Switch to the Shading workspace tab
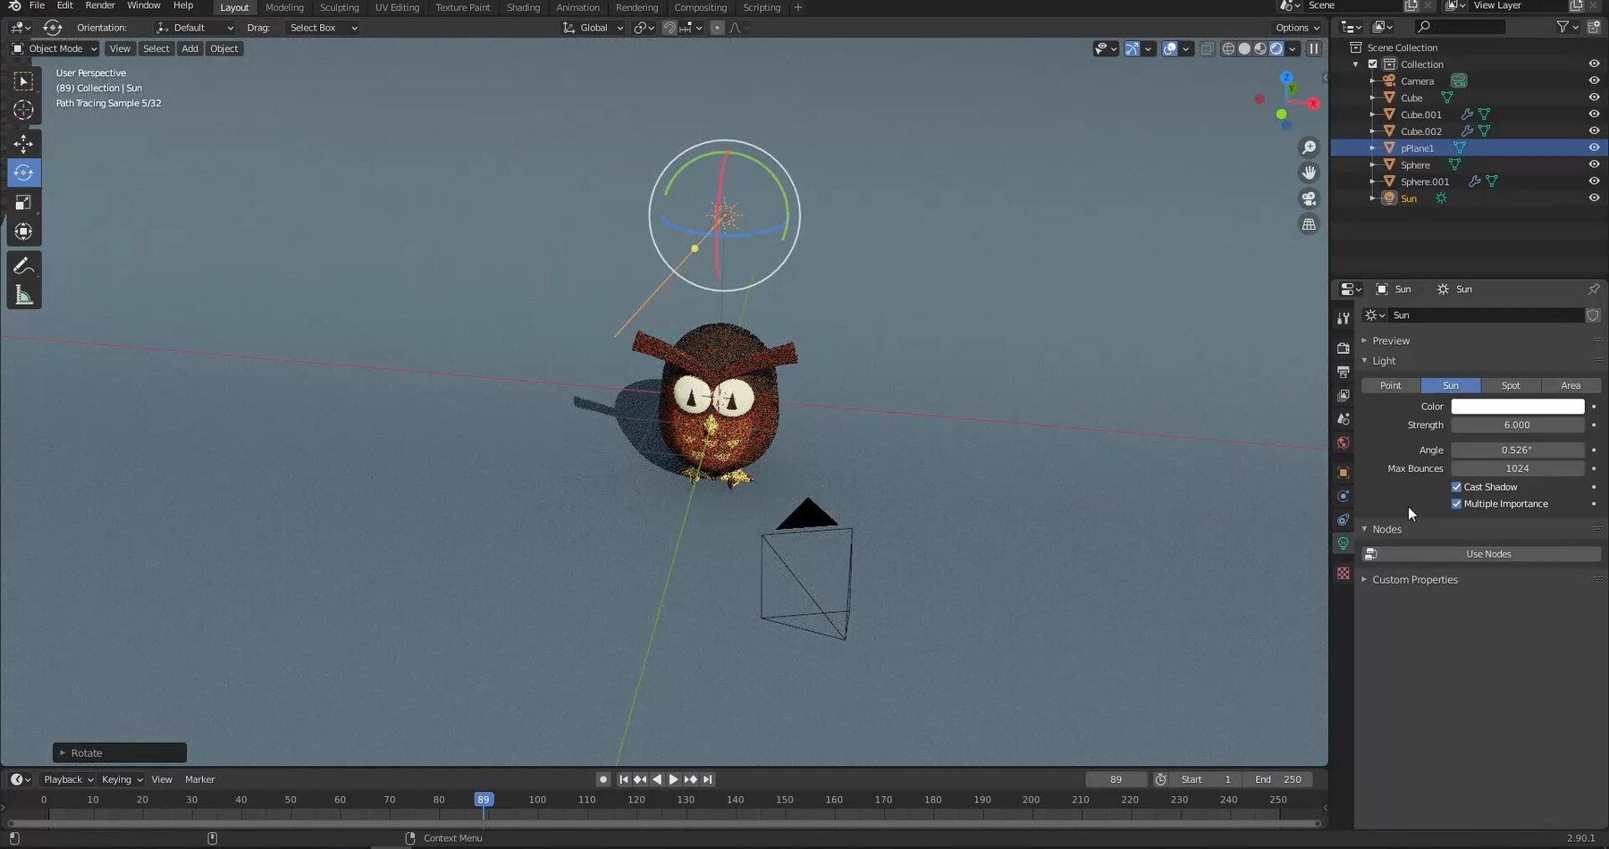This screenshot has width=1609, height=849. 524,7
